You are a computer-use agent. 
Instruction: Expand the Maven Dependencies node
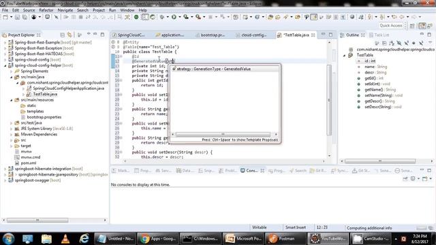tap(12, 135)
